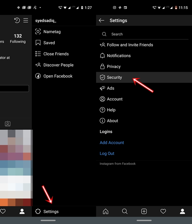This screenshot has width=192, height=224.
Task: Tap the Settings gear icon
Action: click(x=38, y=212)
